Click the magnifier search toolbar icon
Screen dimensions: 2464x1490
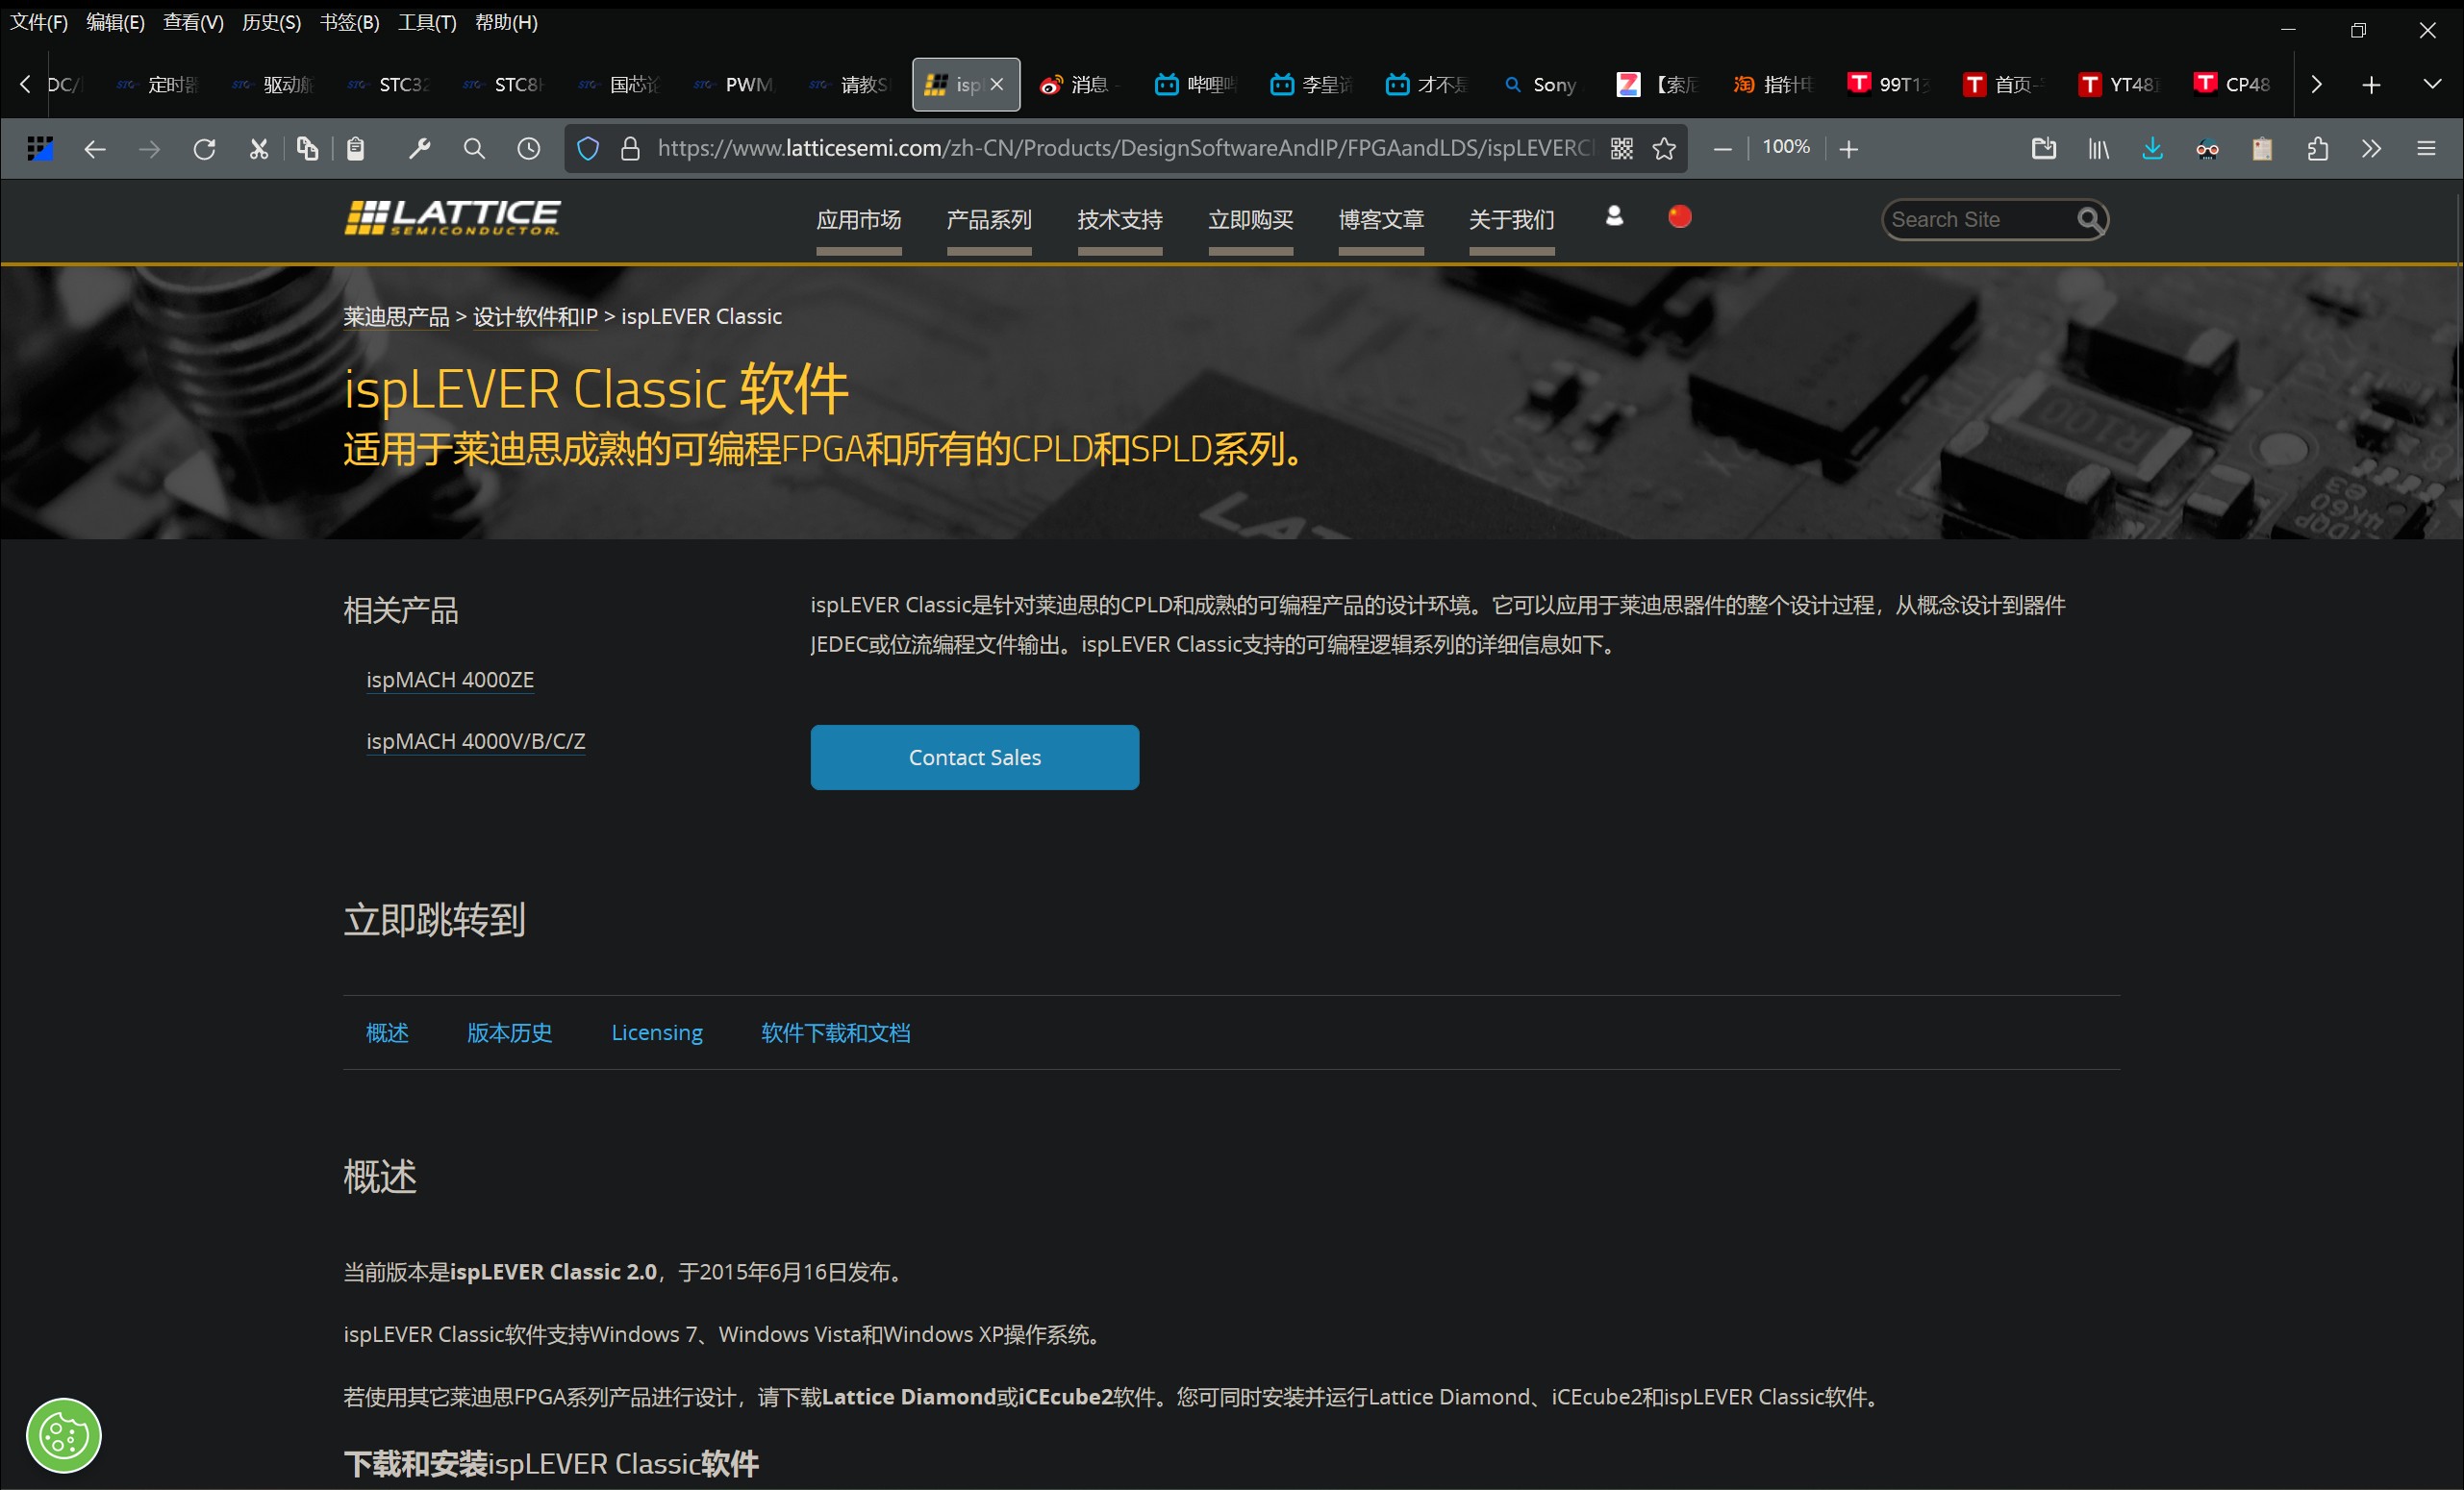point(474,149)
